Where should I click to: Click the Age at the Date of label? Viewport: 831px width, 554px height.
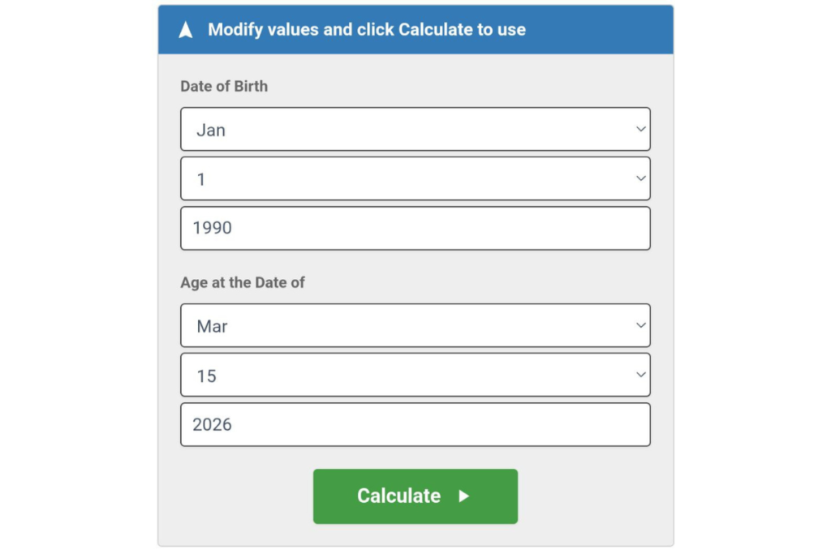pyautogui.click(x=242, y=282)
